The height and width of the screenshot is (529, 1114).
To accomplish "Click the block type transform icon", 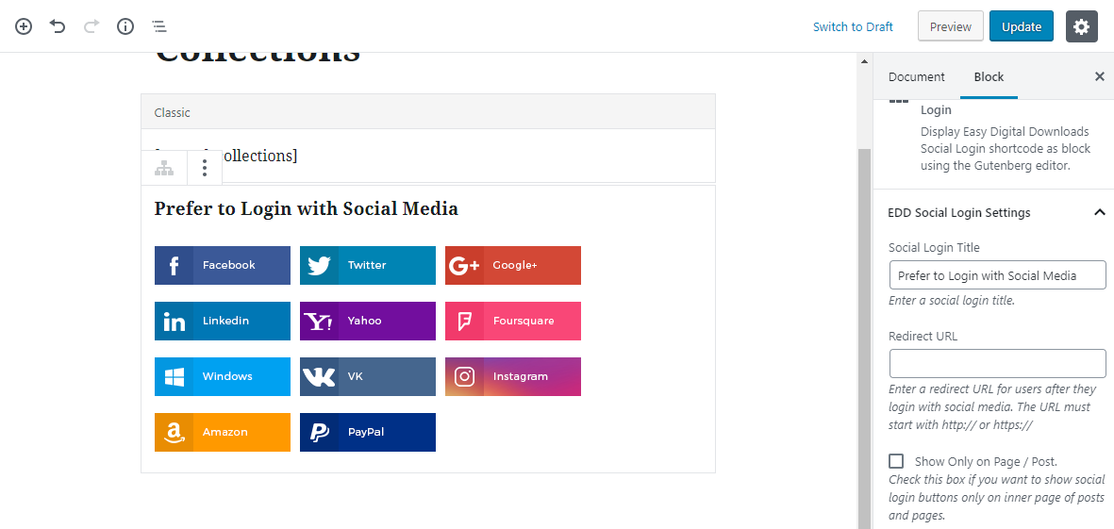I will (165, 168).
